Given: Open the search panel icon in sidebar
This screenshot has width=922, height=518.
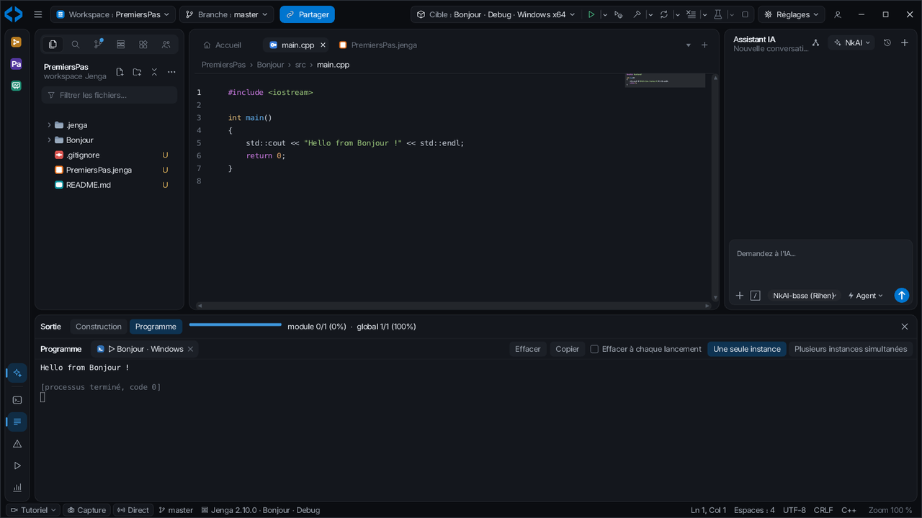Looking at the screenshot, I should pos(75,45).
